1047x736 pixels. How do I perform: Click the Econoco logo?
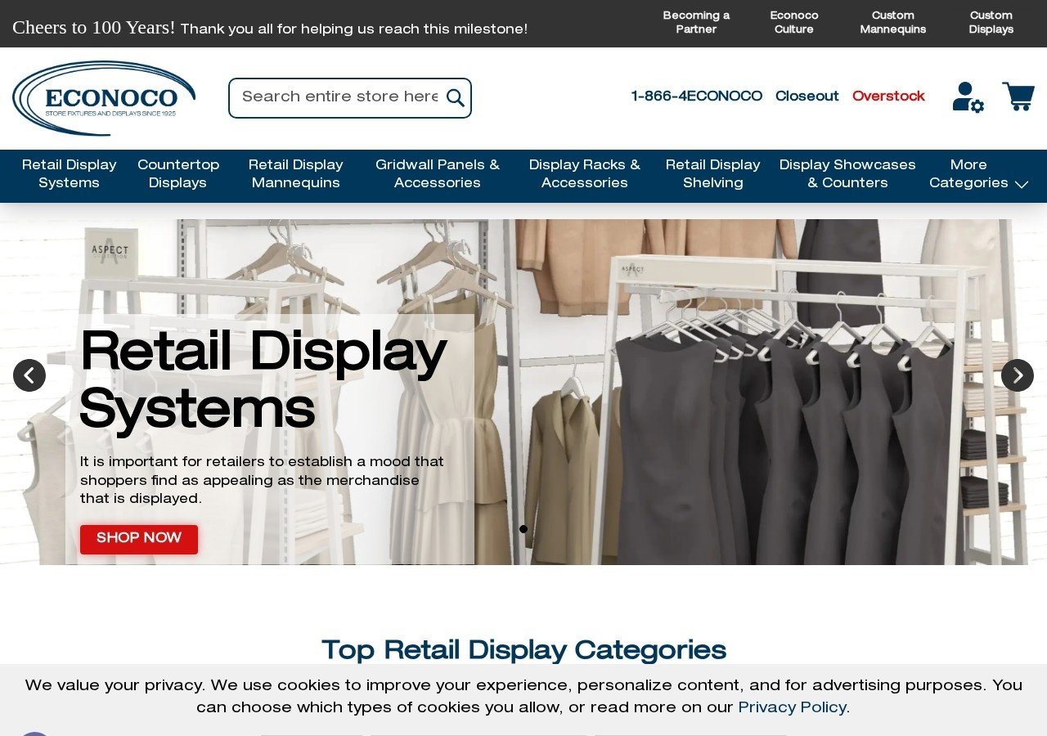104,98
